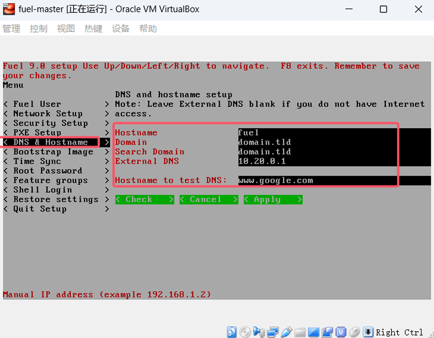Open the 视图 menu

click(x=66, y=29)
